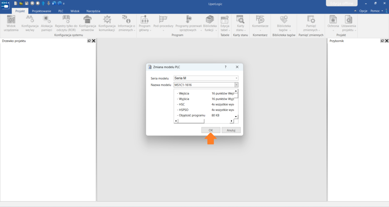
Task: Click the MS1C1-1616 model name field
Action: pyautogui.click(x=204, y=85)
